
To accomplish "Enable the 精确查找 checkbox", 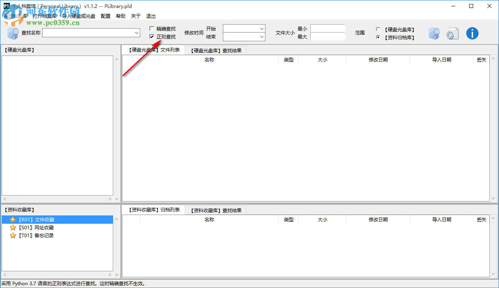I will coord(151,28).
